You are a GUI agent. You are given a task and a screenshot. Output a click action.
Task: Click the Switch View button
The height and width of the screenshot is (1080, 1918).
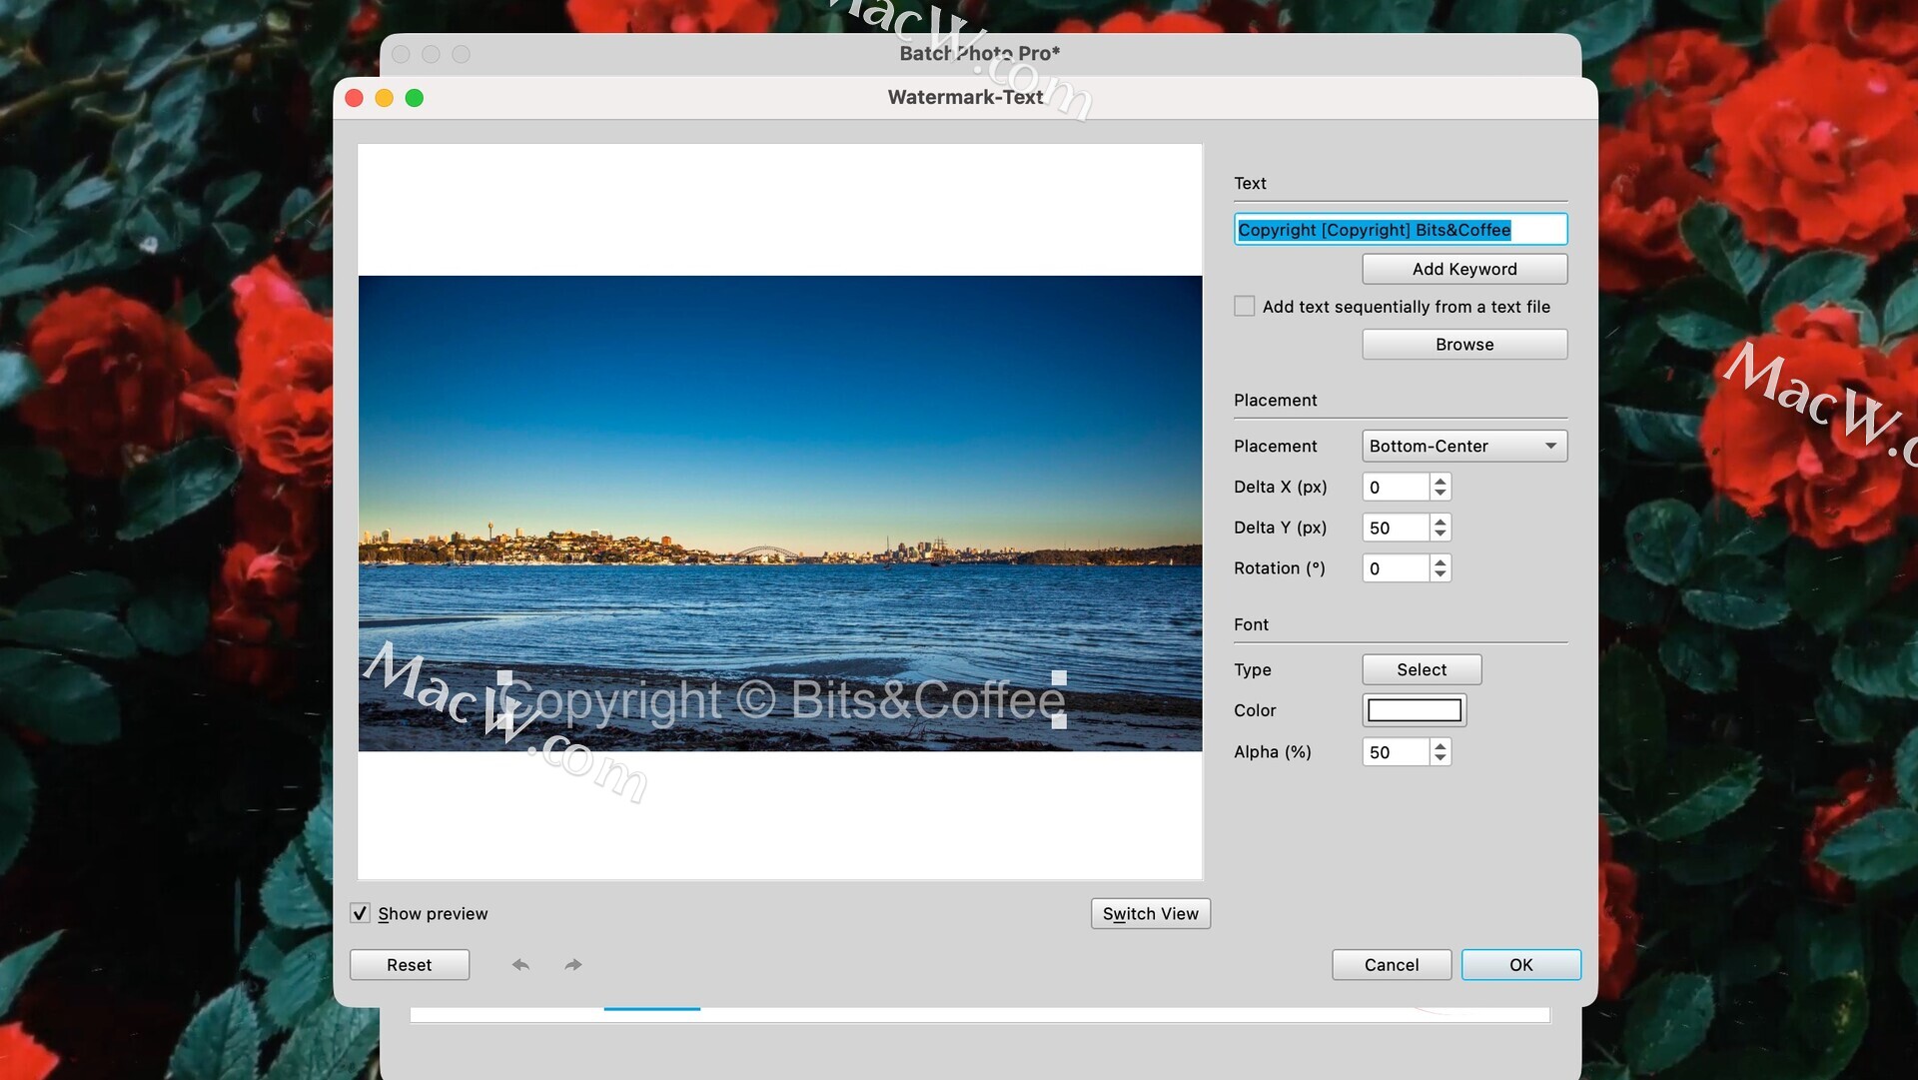click(x=1150, y=913)
